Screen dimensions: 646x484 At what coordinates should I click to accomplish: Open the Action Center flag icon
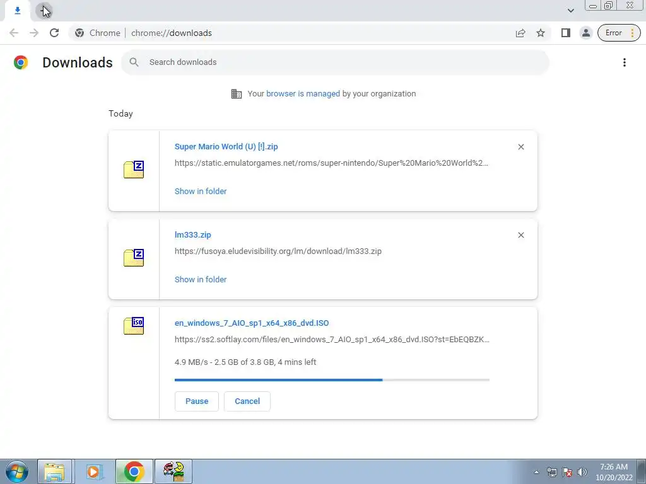(x=567, y=472)
